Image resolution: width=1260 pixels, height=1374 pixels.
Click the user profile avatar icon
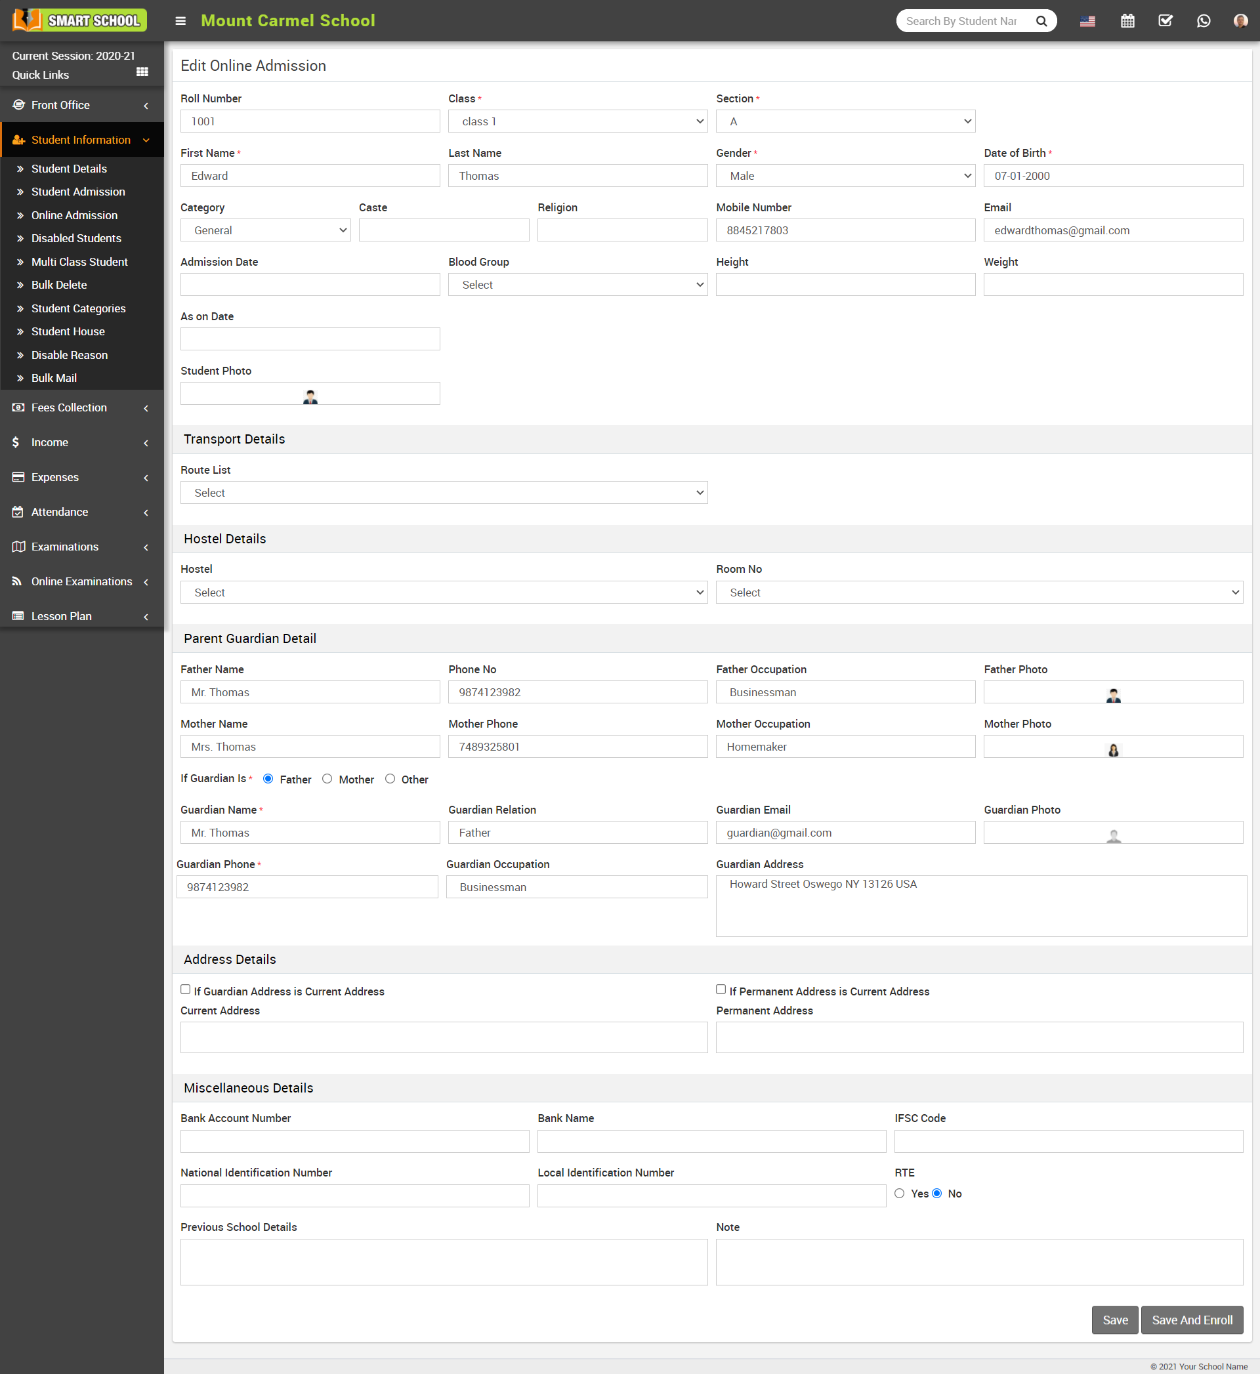coord(1241,20)
